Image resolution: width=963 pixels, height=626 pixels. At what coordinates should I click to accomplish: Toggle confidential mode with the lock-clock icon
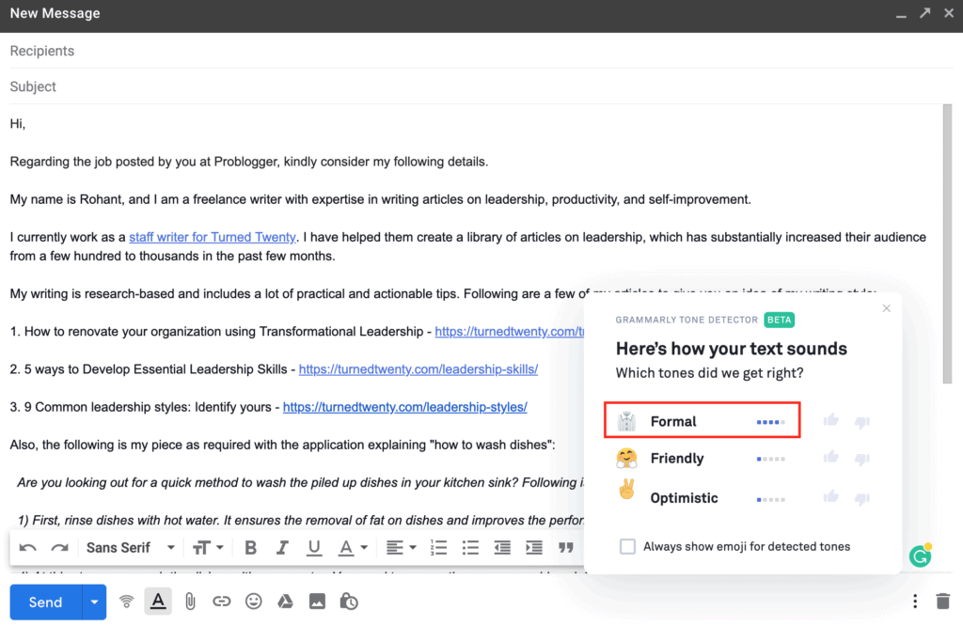[x=349, y=603]
